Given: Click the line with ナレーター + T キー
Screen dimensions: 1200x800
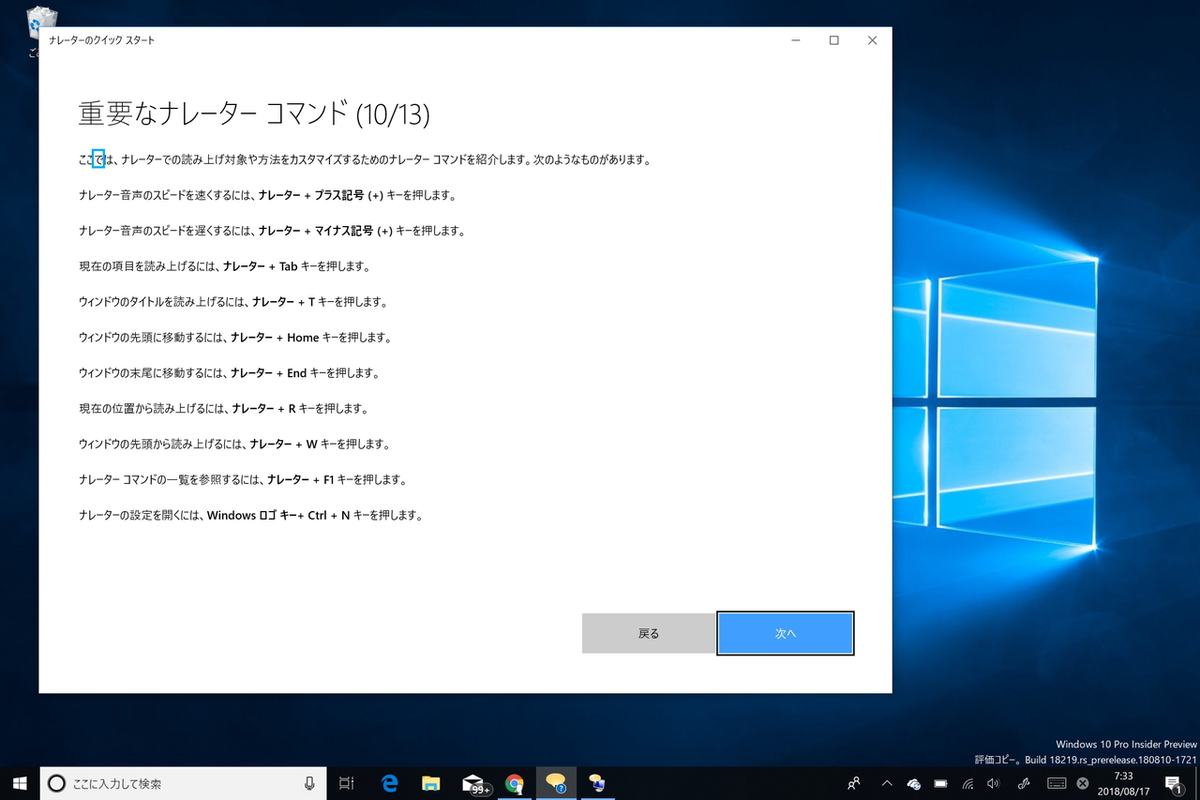Looking at the screenshot, I should (x=232, y=302).
